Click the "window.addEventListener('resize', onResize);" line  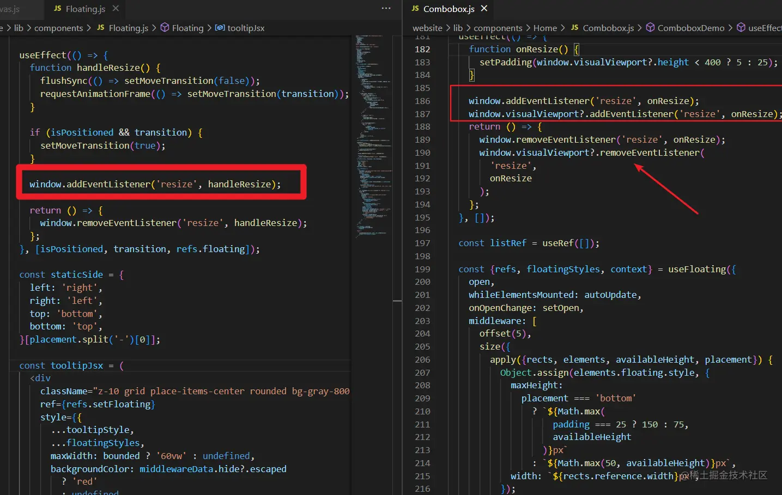coord(584,101)
